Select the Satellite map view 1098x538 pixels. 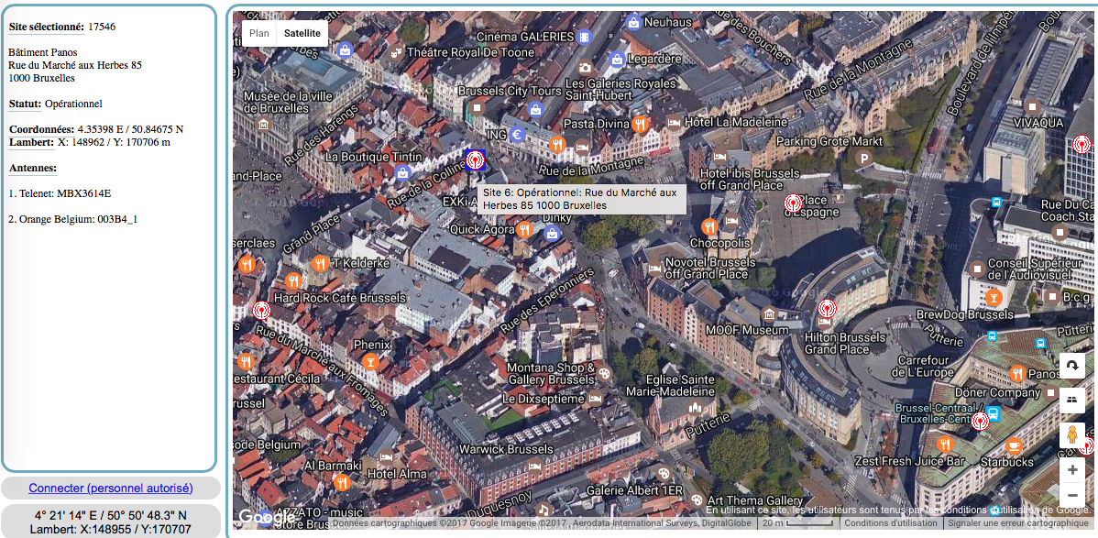[302, 33]
